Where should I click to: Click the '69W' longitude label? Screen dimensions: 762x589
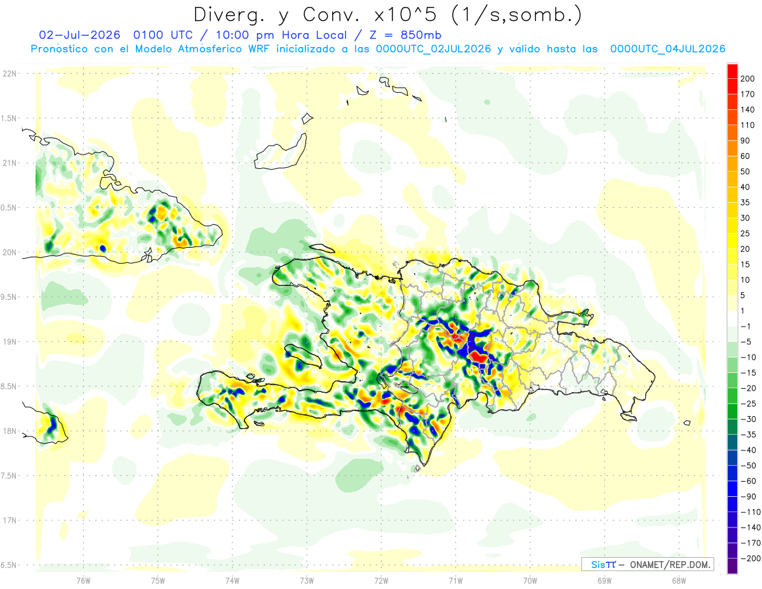tap(605, 581)
